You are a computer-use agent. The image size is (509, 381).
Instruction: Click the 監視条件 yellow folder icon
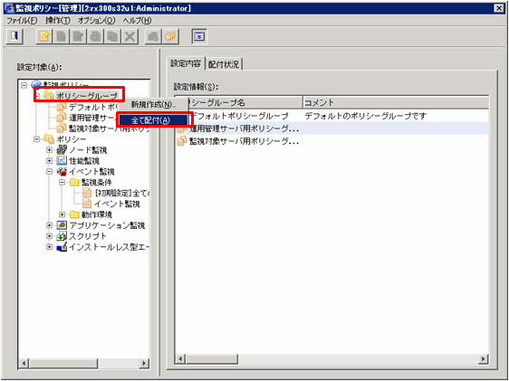tap(74, 182)
